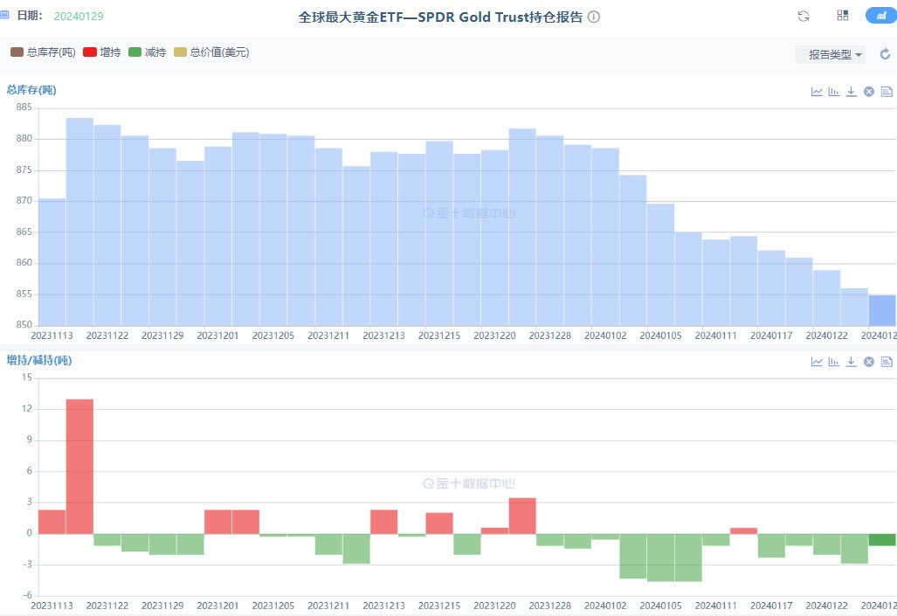The width and height of the screenshot is (897, 616).
Task: Click reset arrow beside 报告类型
Action: coord(884,54)
